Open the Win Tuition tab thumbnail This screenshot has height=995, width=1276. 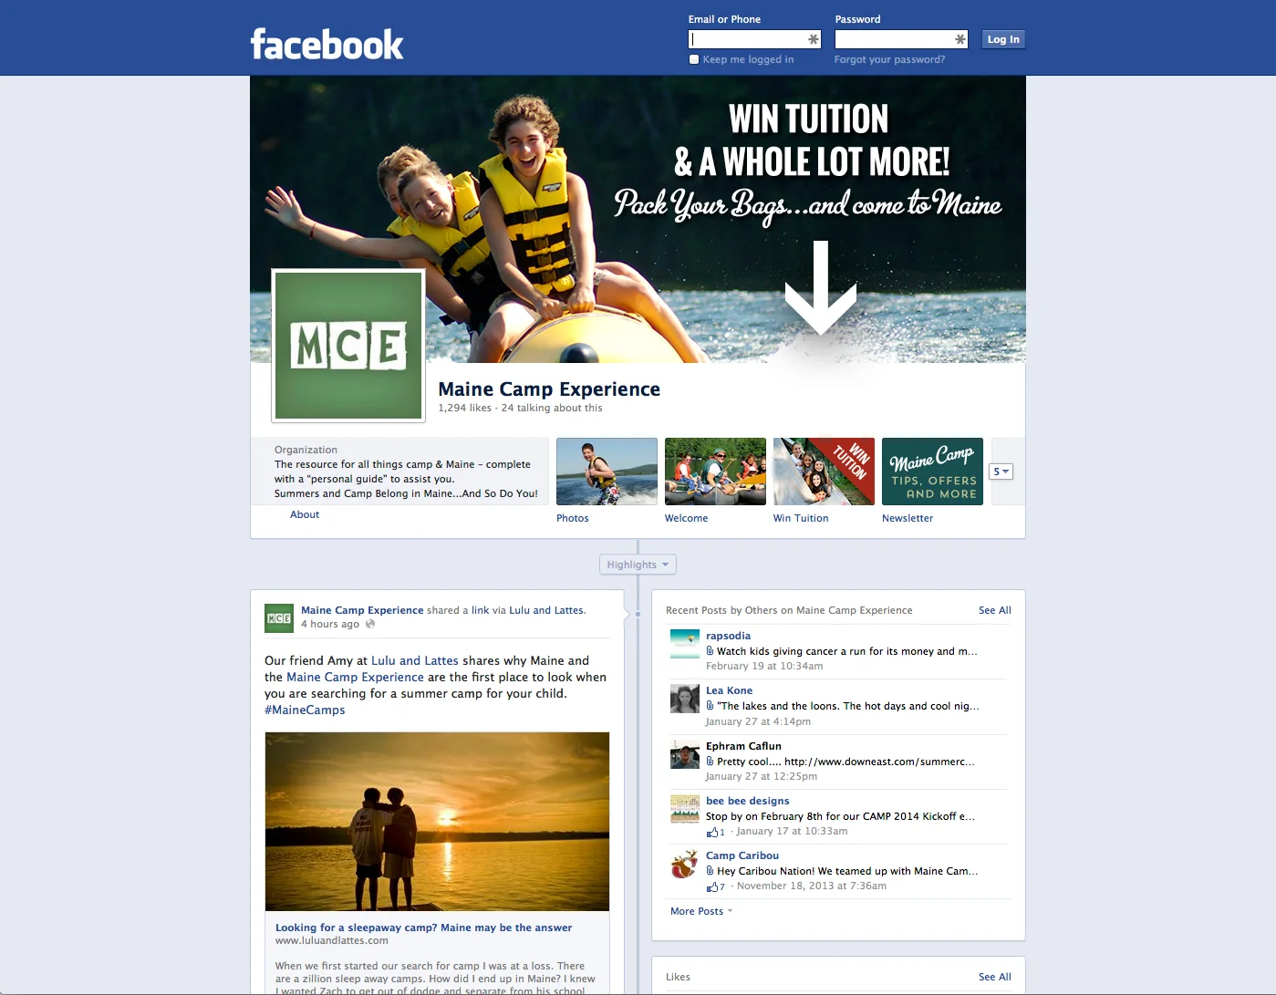[x=824, y=472]
